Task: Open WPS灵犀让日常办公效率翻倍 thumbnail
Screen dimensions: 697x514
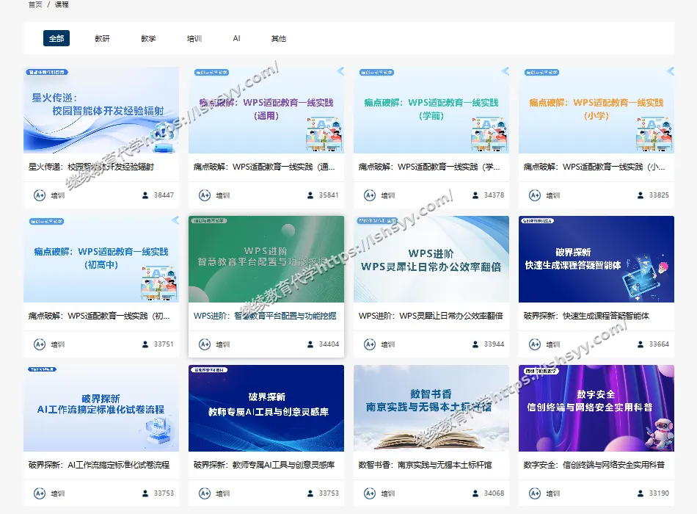Action: [x=431, y=259]
